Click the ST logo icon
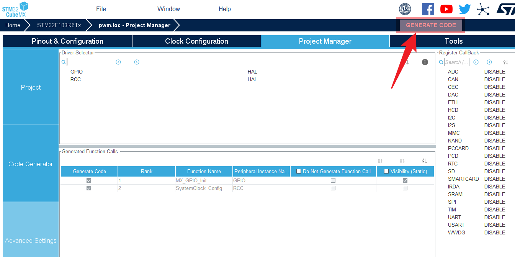Screen dimensions: 515x257 (x=506, y=9)
